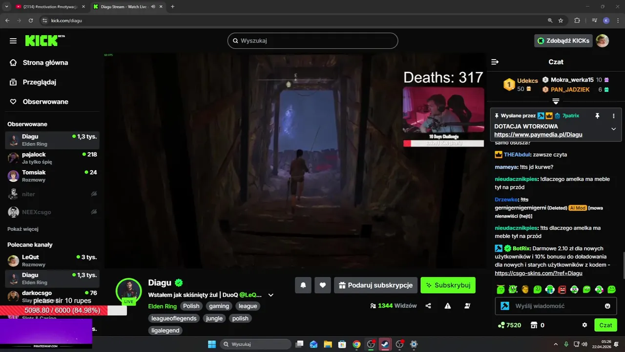Viewport: 625px width, 352px height.
Task: Open the hamburger sidebar menu
Action: pyautogui.click(x=13, y=41)
